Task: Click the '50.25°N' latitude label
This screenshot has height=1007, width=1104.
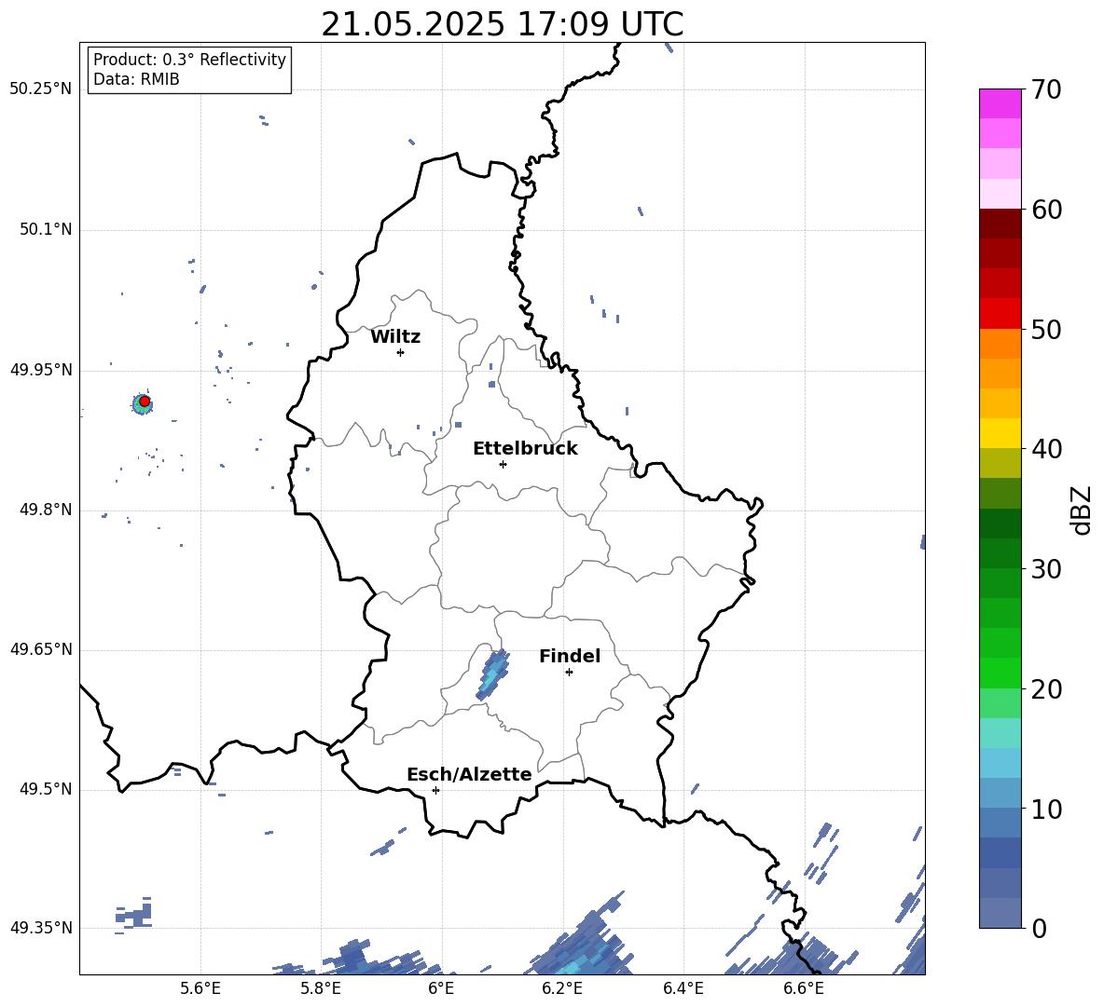Action: pos(41,89)
